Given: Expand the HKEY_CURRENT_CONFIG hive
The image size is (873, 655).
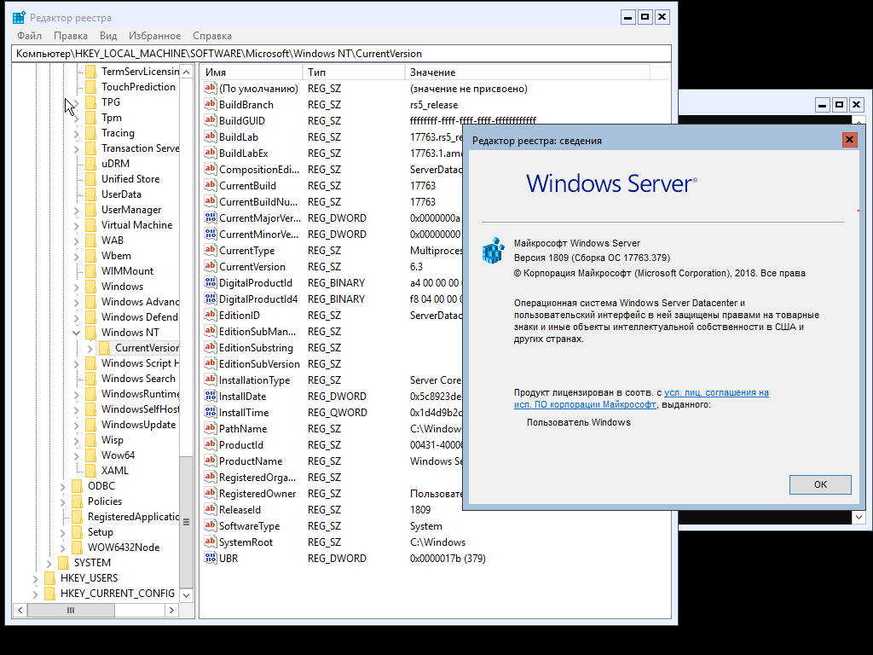Looking at the screenshot, I should [36, 594].
